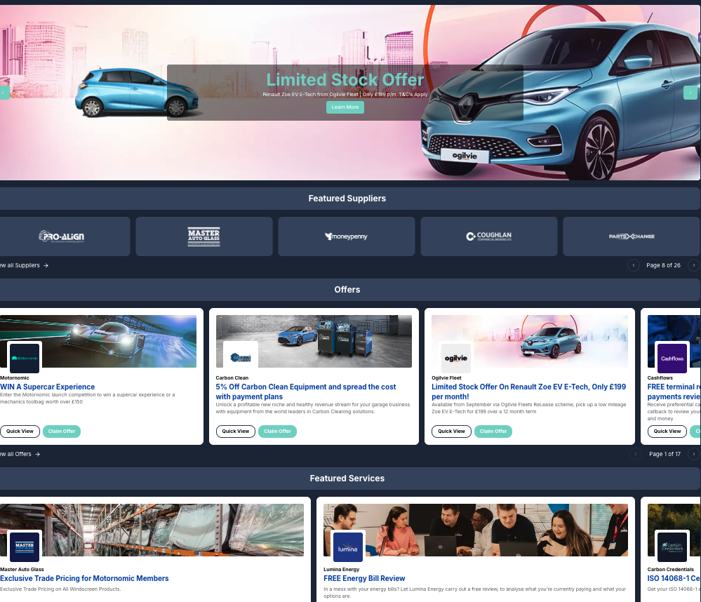This screenshot has height=602, width=701.
Task: Click 'Ogilvie Fleet' supplier name text
Action: coord(446,377)
